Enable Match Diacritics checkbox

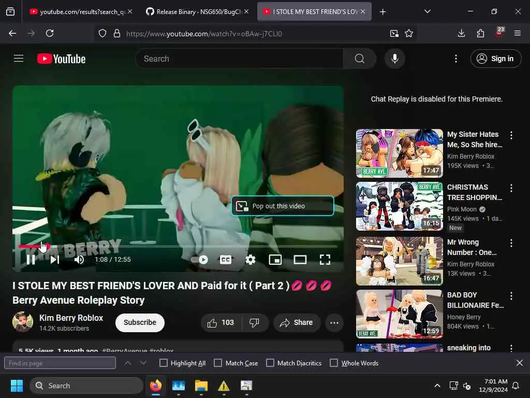[270, 363]
